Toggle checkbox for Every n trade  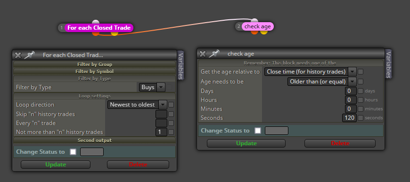(171, 123)
